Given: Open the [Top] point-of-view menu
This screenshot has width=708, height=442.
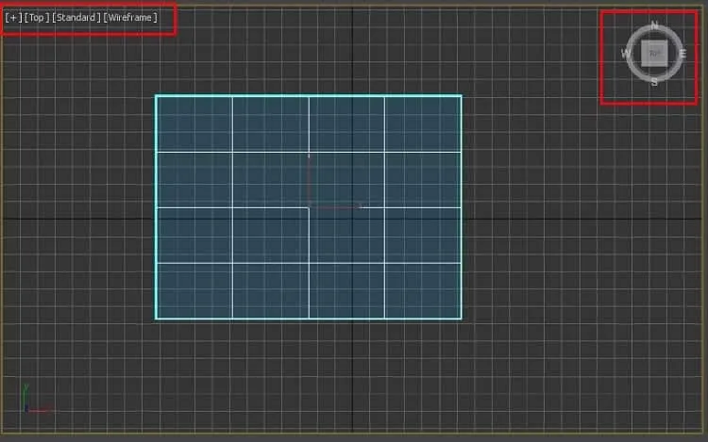Looking at the screenshot, I should point(36,18).
